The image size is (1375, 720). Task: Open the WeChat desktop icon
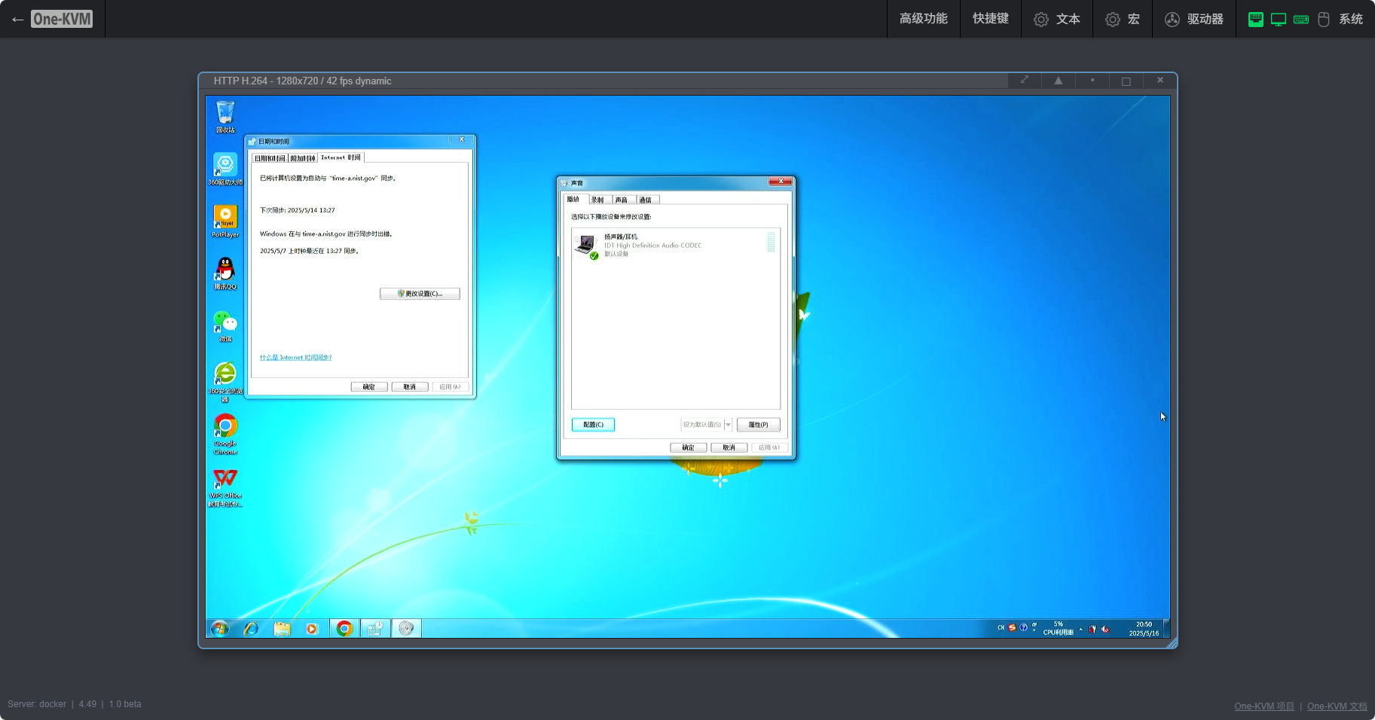pos(225,323)
